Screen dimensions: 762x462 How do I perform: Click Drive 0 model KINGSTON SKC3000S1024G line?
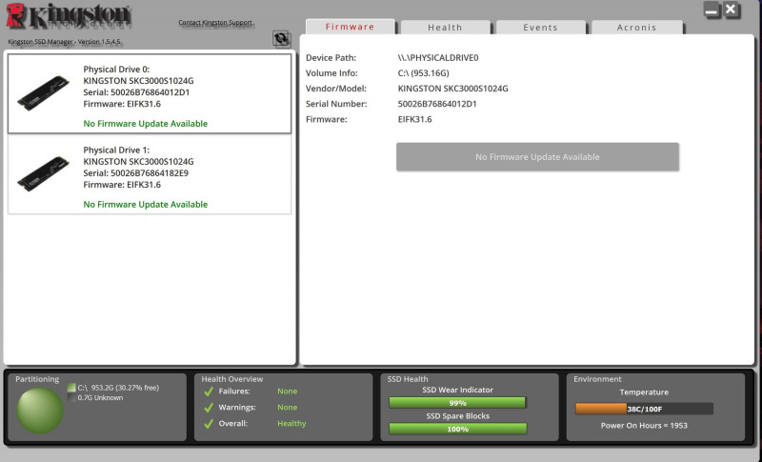point(138,81)
